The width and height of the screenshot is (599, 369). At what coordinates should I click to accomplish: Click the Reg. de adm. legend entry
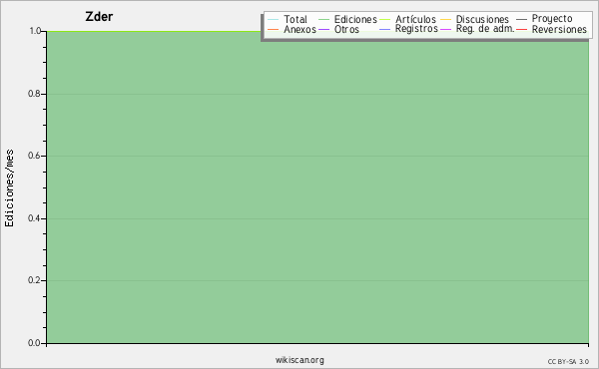477,29
